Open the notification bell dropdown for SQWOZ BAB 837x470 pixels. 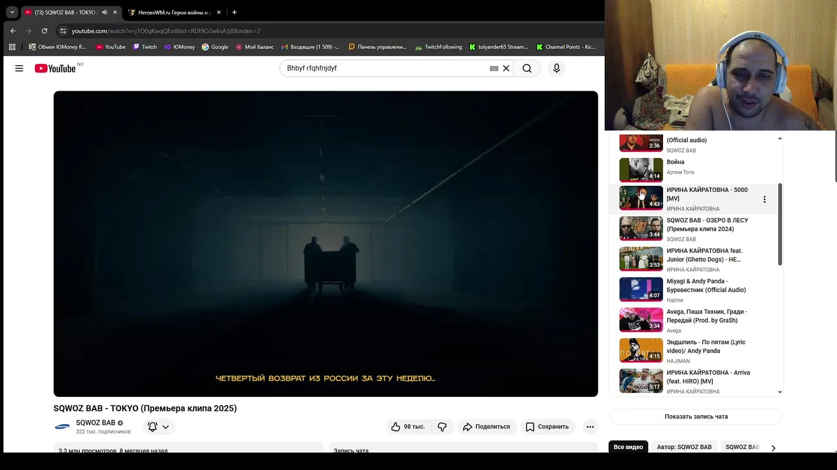158,427
